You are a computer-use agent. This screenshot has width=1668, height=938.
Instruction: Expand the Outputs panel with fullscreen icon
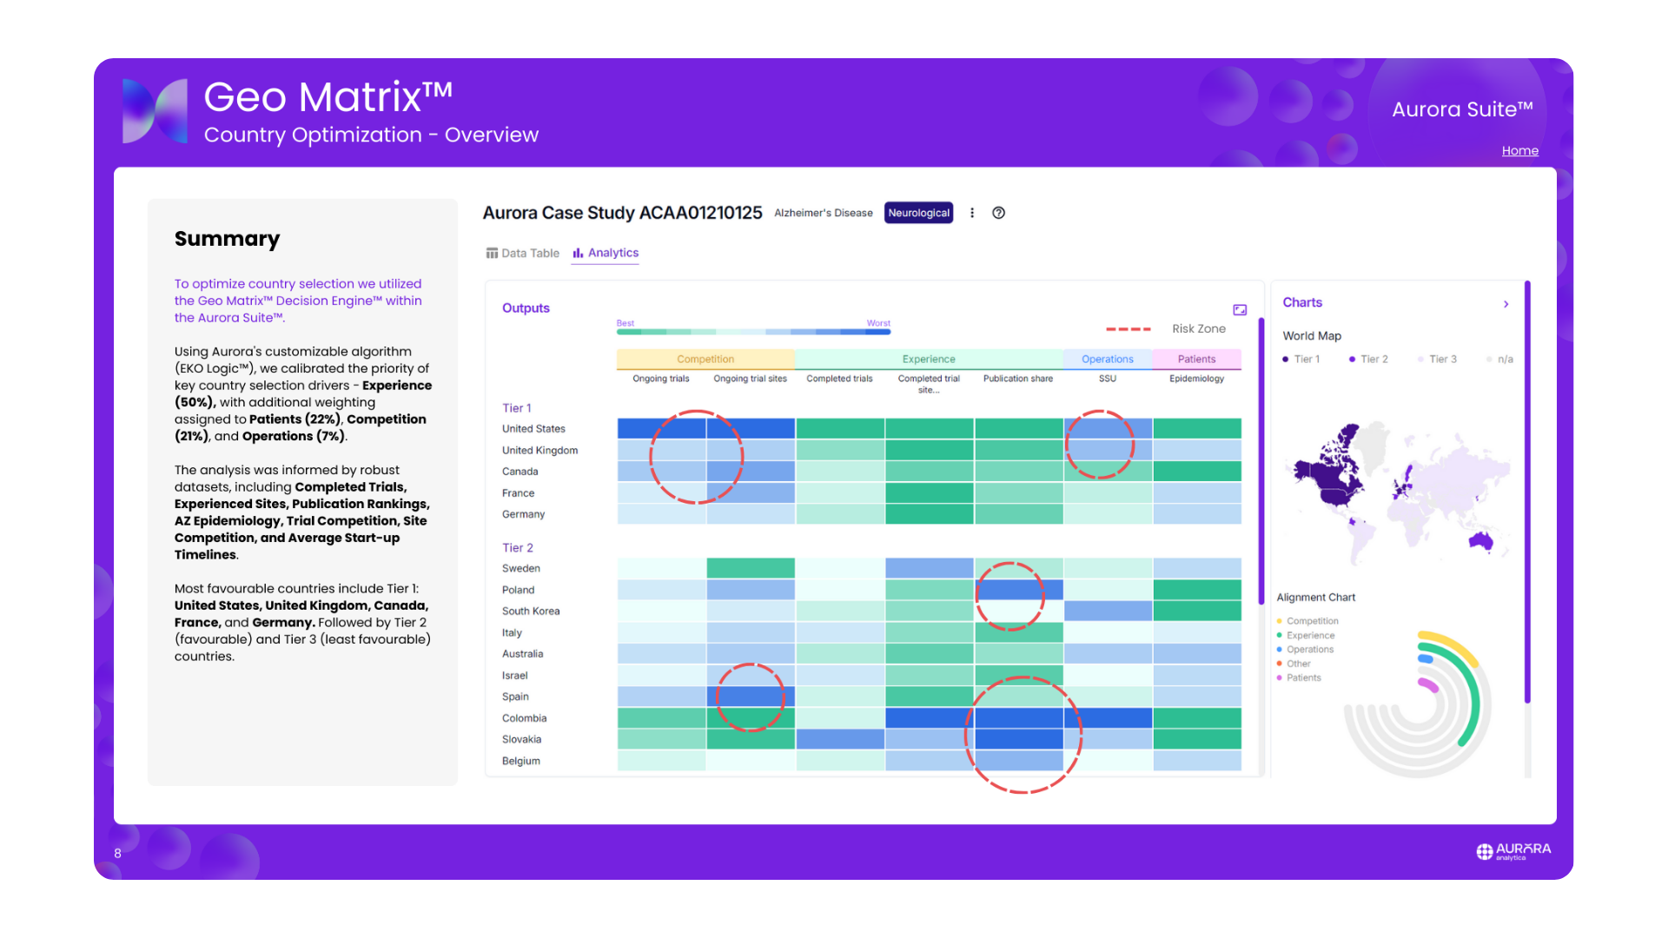coord(1240,309)
